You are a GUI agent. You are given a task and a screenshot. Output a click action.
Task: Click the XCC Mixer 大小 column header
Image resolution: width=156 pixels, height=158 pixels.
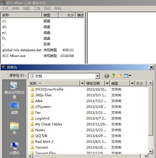(67, 15)
